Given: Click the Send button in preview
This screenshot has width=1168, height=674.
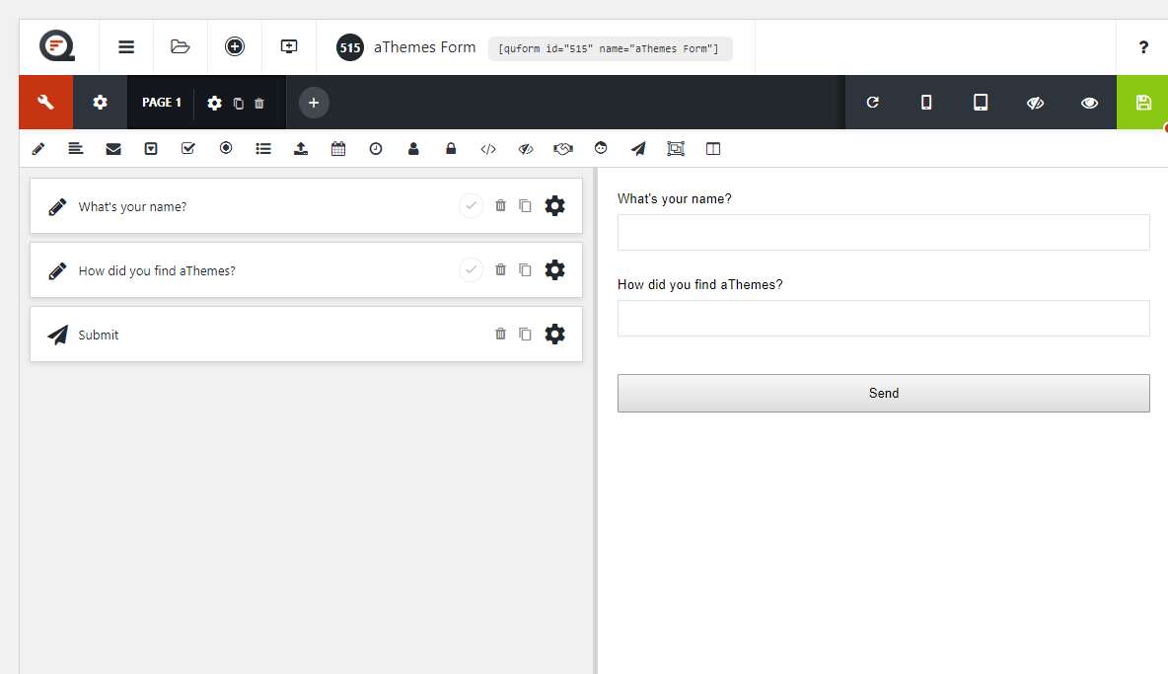Looking at the screenshot, I should click(884, 393).
